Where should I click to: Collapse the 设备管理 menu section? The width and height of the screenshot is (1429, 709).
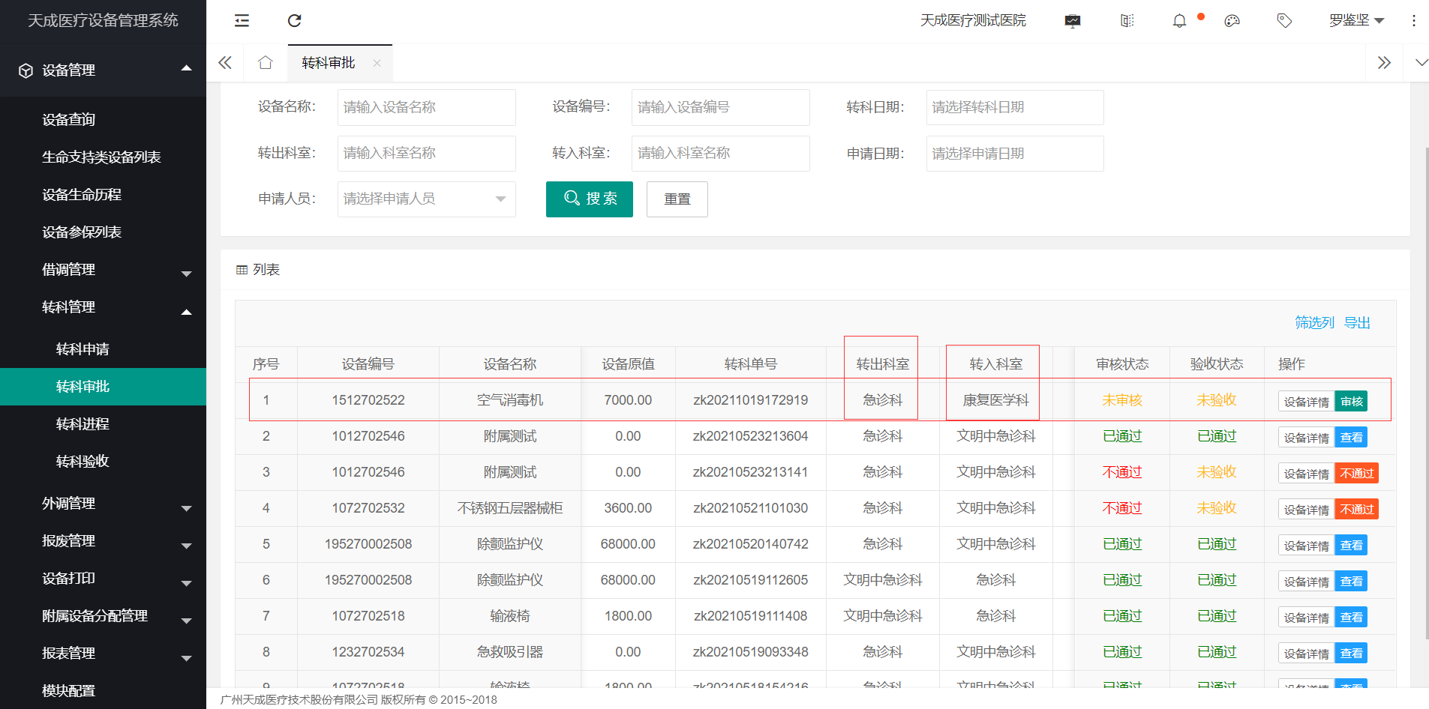tap(186, 69)
